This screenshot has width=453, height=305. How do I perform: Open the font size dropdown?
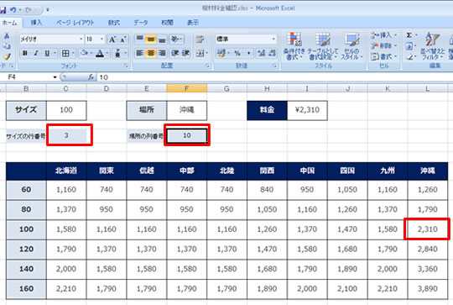click(102, 39)
